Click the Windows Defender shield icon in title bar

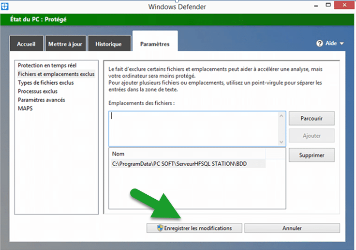(4, 6)
